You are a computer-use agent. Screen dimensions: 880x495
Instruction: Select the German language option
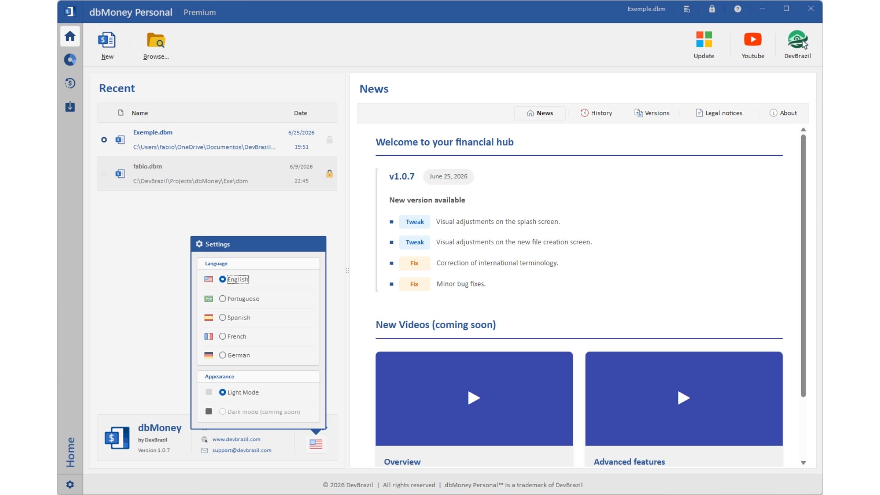pyautogui.click(x=234, y=355)
